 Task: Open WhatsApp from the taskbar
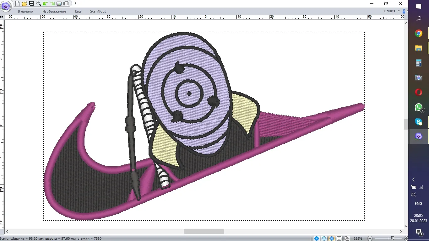[x=419, y=107]
